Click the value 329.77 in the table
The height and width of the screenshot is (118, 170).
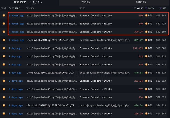138,32
